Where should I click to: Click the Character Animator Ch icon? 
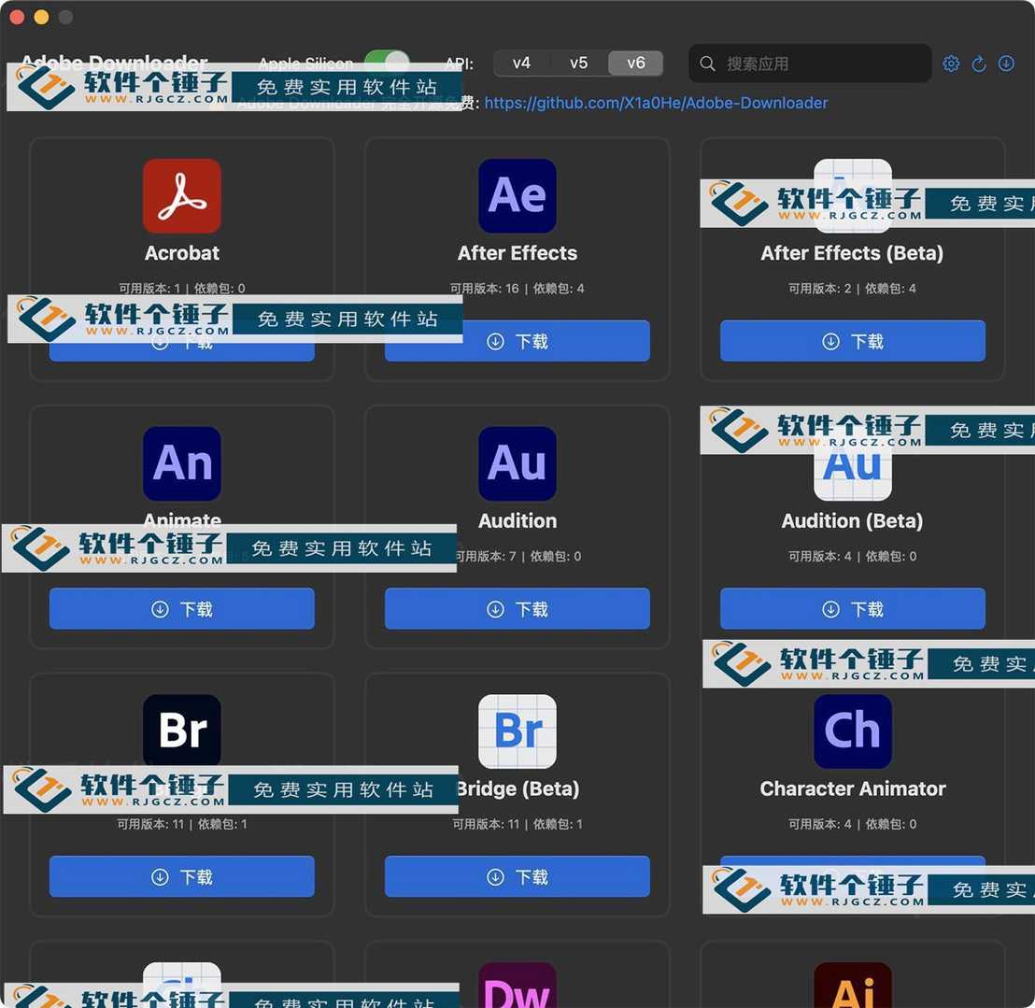(x=853, y=731)
